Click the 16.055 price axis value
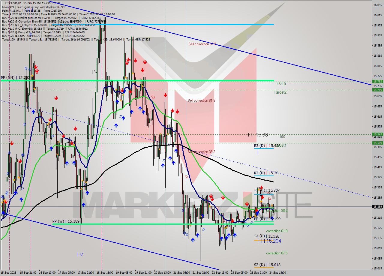 [x=377, y=5]
